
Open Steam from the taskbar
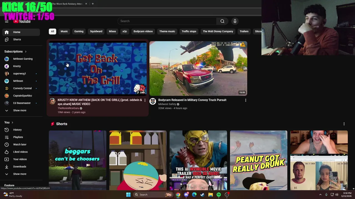point(202,195)
